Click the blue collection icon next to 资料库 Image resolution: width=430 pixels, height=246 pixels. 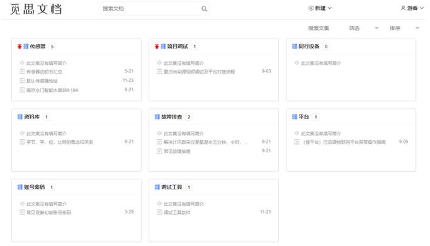pyautogui.click(x=20, y=117)
